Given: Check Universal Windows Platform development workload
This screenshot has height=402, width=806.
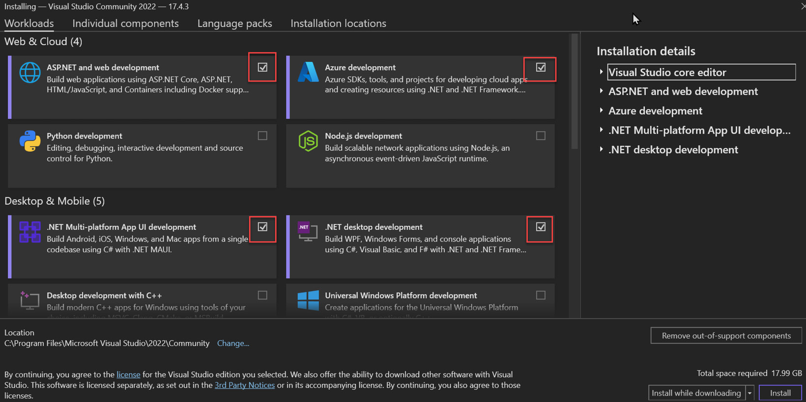Looking at the screenshot, I should 541,295.
